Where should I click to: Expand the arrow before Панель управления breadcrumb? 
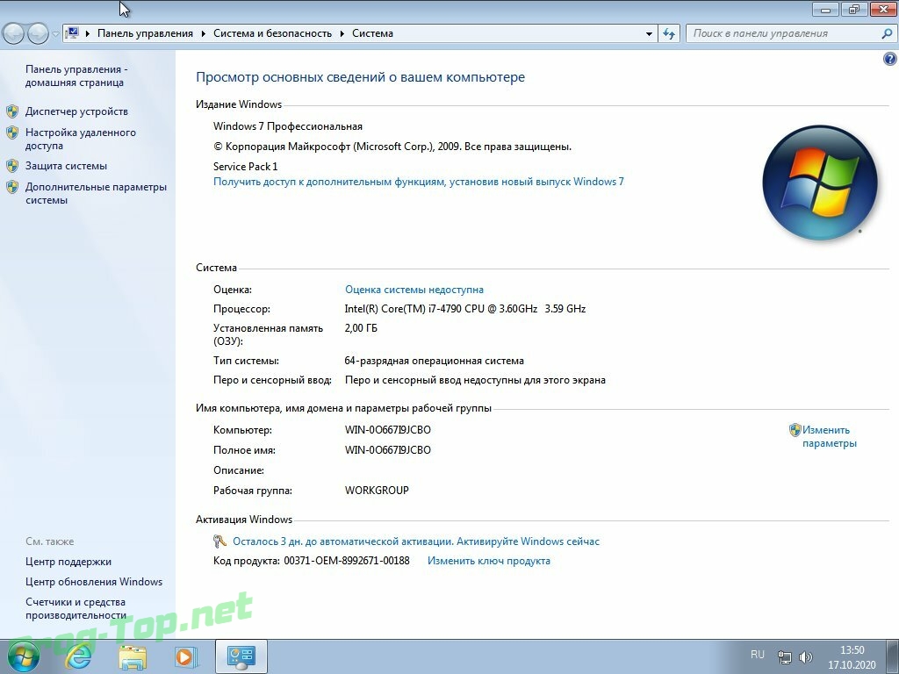(x=88, y=34)
